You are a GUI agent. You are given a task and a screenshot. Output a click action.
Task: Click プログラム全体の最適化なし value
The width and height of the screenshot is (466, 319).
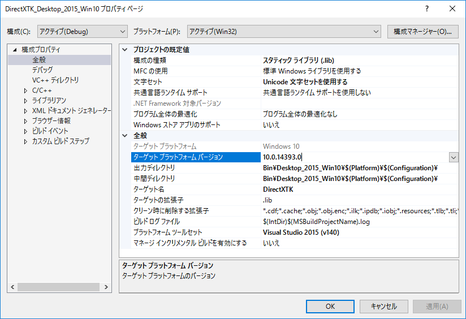pos(300,114)
